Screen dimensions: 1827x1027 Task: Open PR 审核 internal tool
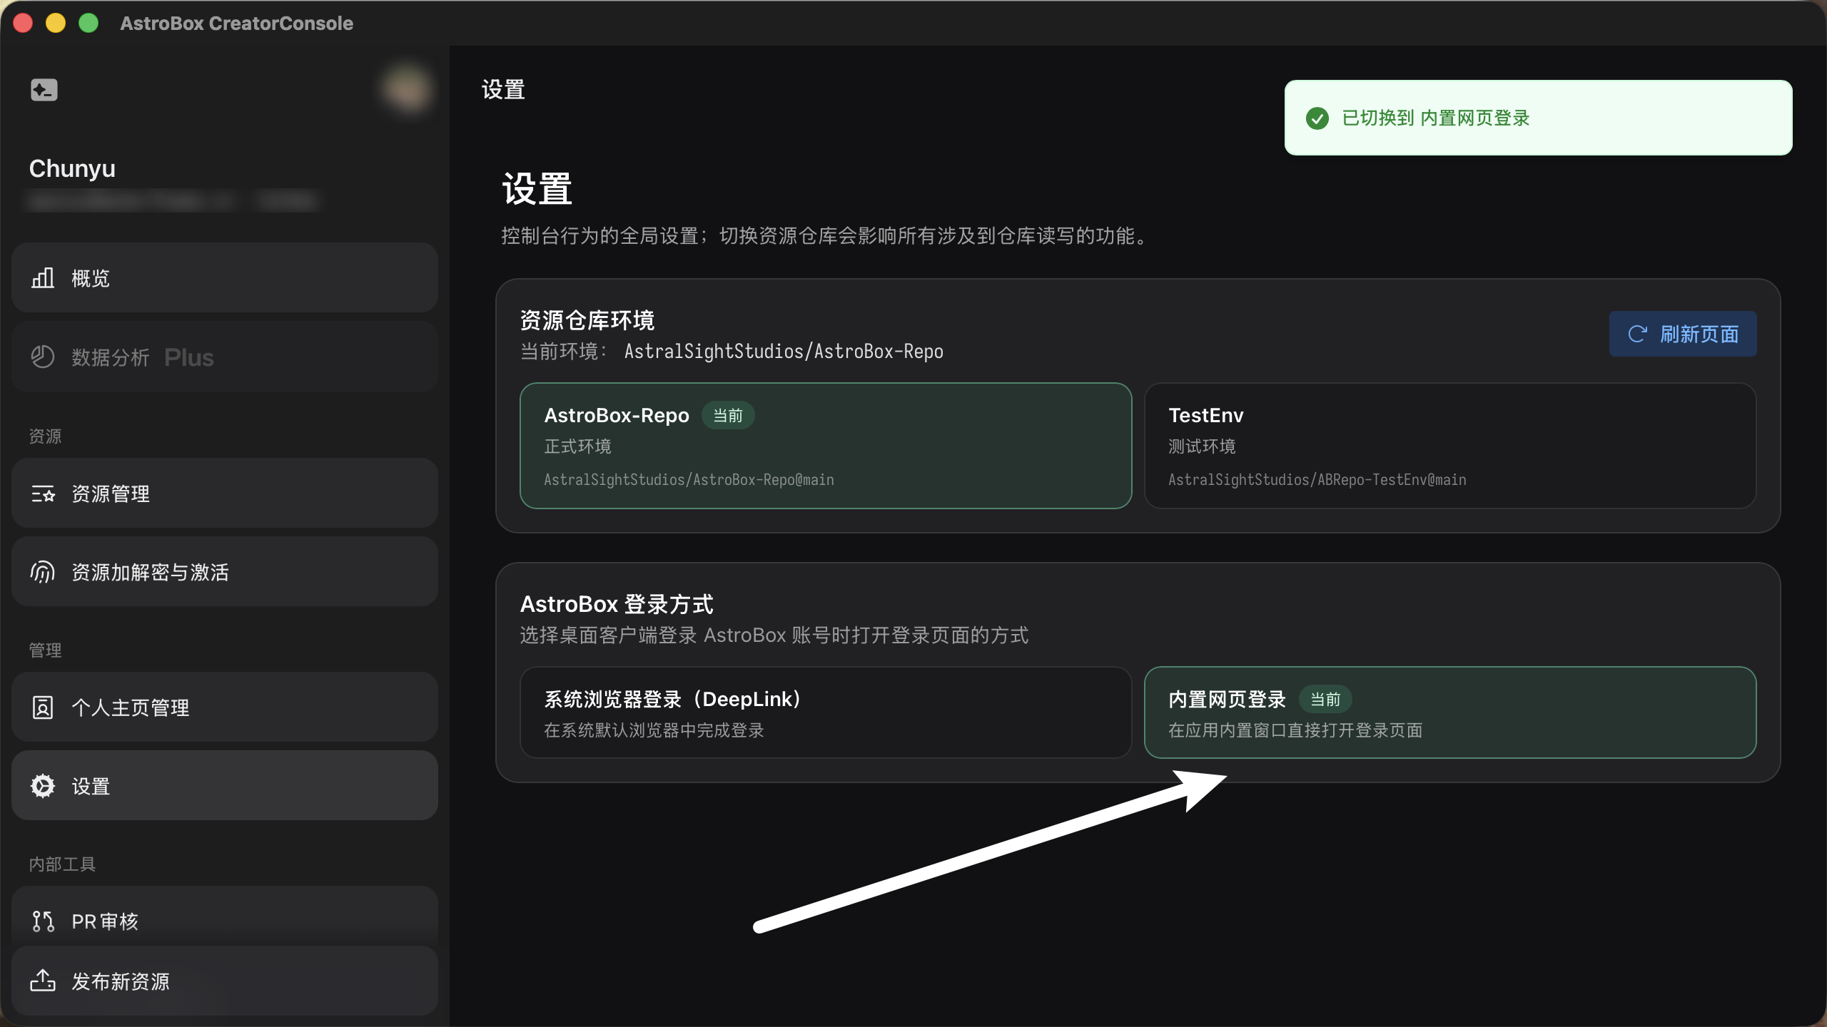point(225,916)
